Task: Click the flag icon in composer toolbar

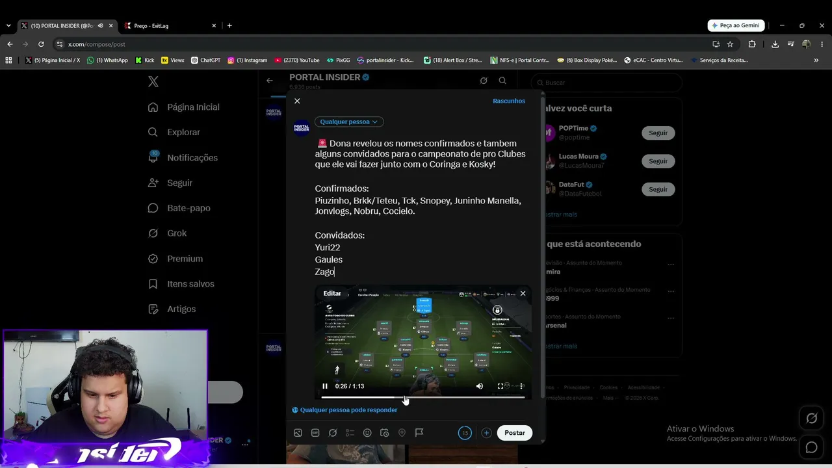Action: (x=419, y=433)
